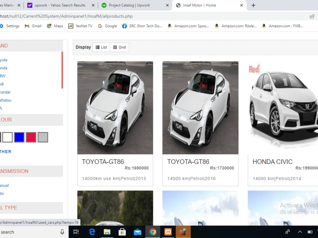Image resolution: width=318 pixels, height=238 pixels.
Task: Click the '14000 km|Petrol|2016' text
Action: pos(191,178)
